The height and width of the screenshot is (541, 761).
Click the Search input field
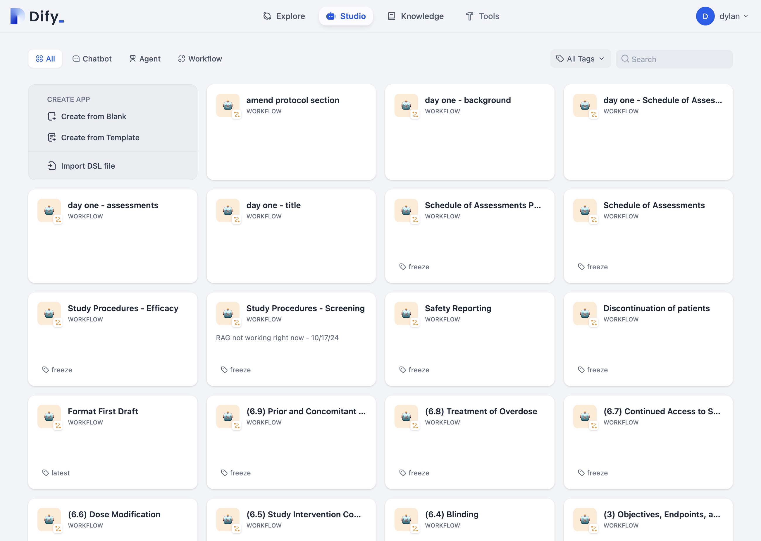[x=674, y=59]
